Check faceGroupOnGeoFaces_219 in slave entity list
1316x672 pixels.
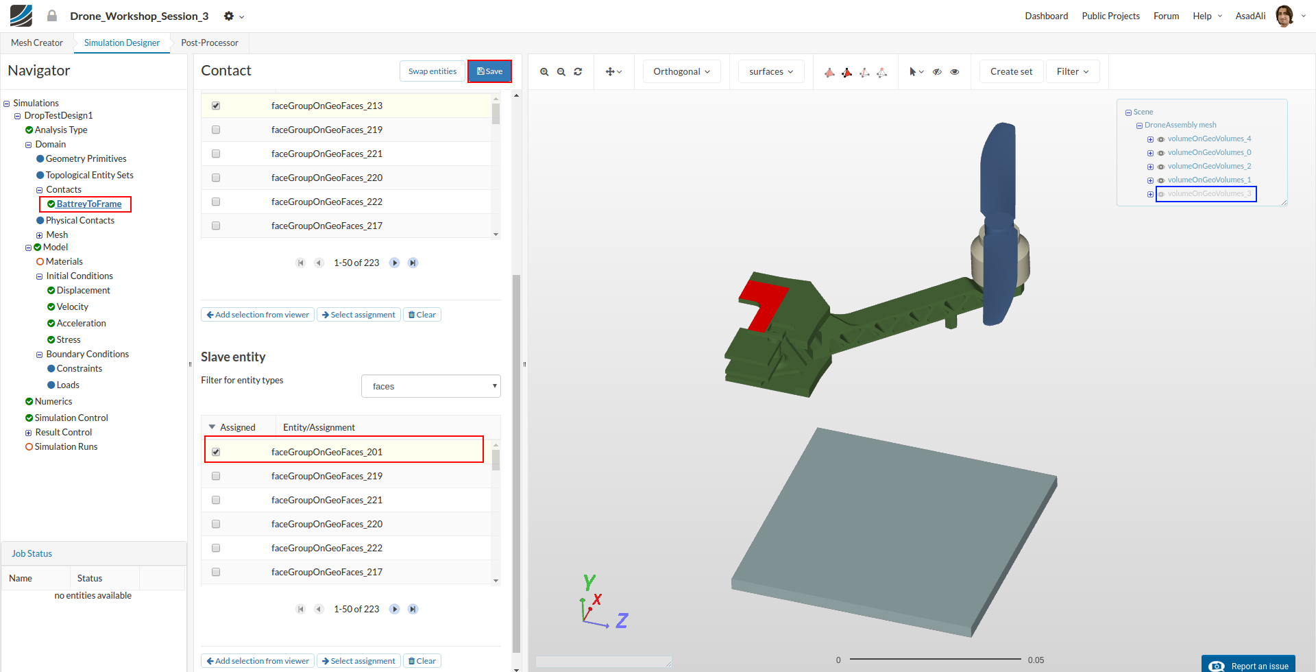pyautogui.click(x=216, y=476)
